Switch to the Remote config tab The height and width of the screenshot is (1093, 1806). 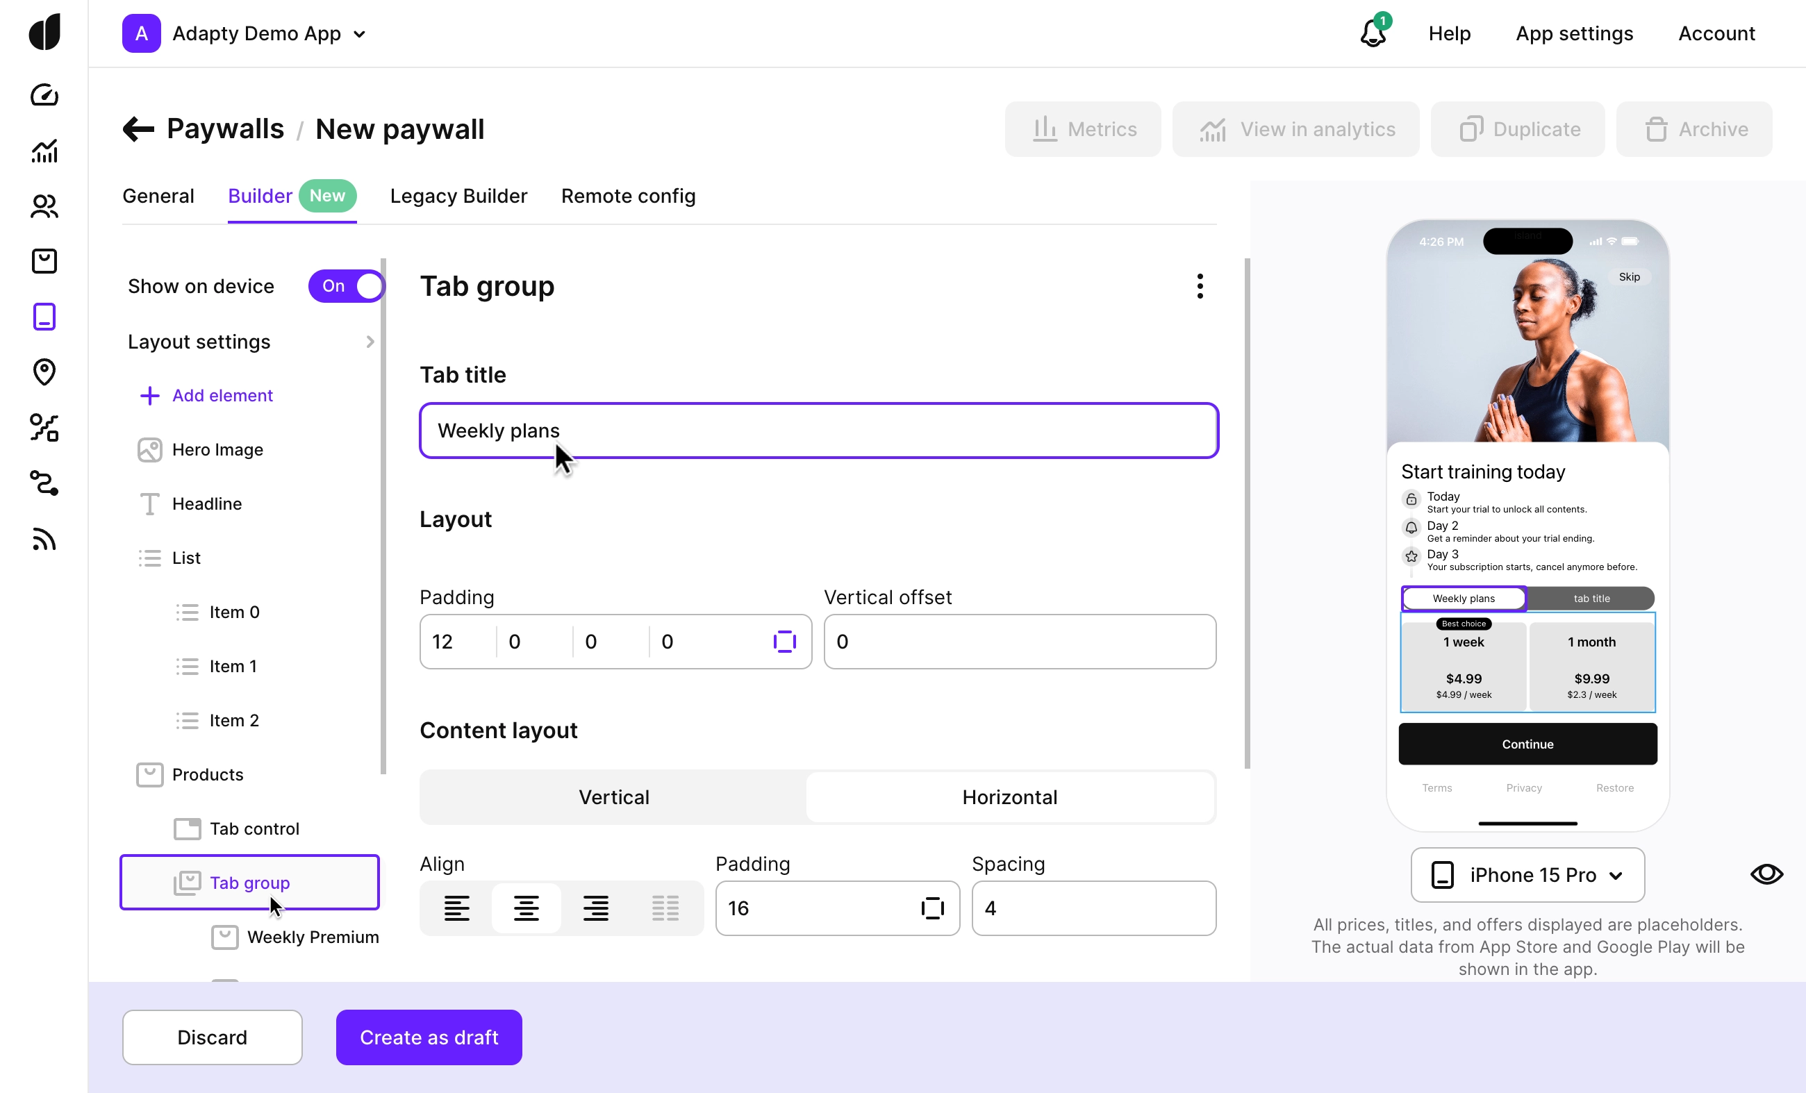[628, 197]
